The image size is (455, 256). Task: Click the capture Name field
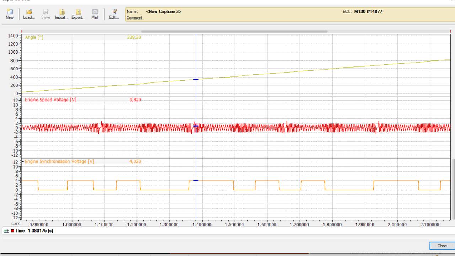[x=164, y=11]
